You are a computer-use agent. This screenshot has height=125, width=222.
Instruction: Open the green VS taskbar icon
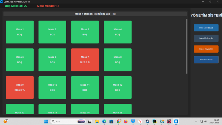(162, 122)
